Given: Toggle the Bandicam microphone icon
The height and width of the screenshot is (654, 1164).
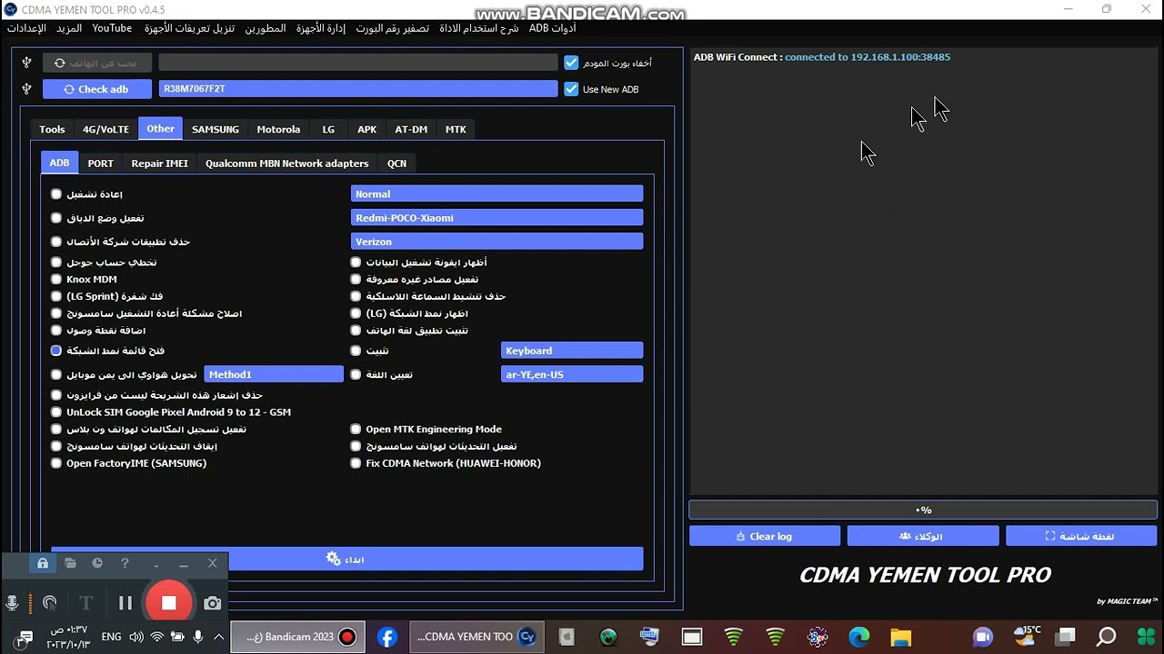Looking at the screenshot, I should [x=13, y=603].
